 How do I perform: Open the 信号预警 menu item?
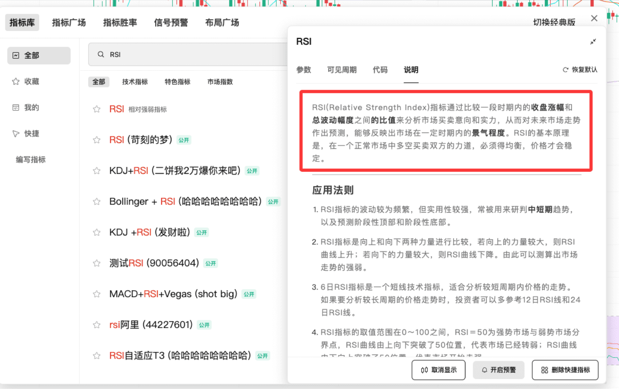pos(171,23)
